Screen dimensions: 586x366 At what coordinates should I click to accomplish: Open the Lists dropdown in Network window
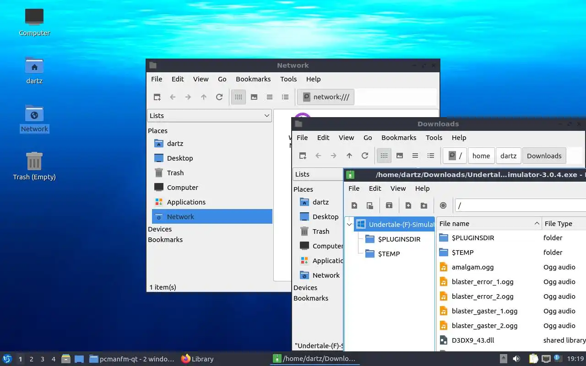(x=210, y=116)
